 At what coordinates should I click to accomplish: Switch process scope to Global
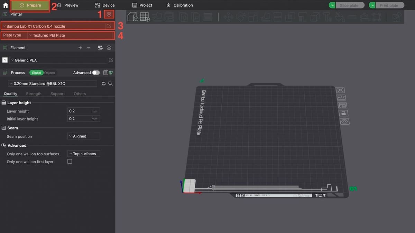pyautogui.click(x=37, y=73)
